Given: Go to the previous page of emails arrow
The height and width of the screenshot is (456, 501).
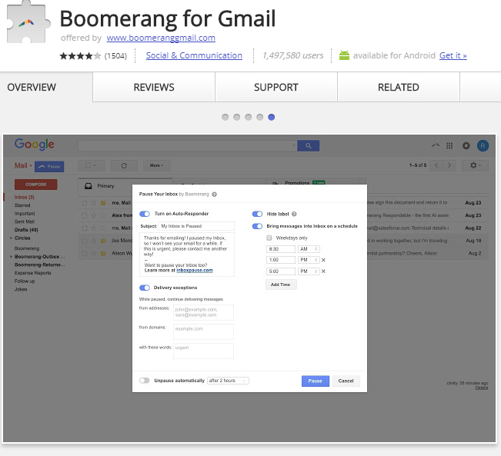Looking at the screenshot, I should click(436, 165).
